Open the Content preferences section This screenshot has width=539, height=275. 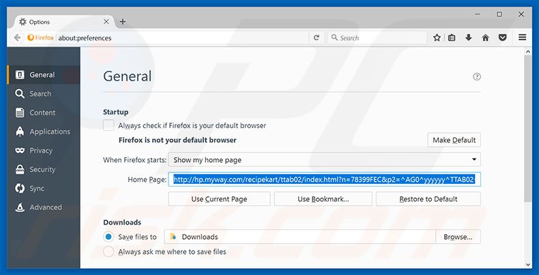(43, 112)
